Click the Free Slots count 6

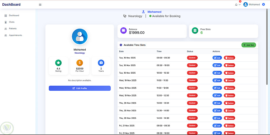click(201, 33)
